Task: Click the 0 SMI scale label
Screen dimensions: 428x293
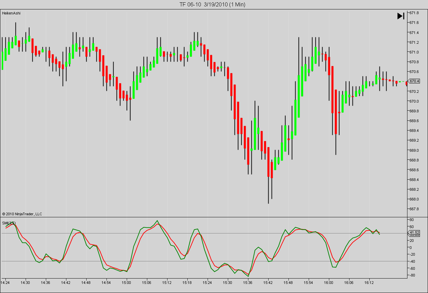Action: coord(411,248)
